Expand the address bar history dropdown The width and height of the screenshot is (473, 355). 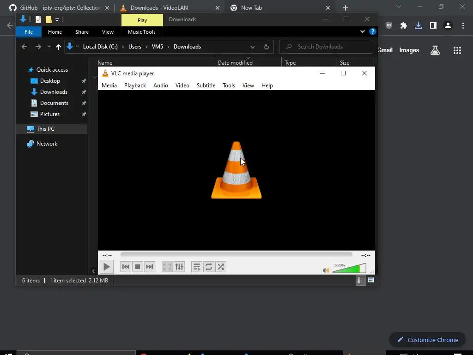(x=253, y=47)
